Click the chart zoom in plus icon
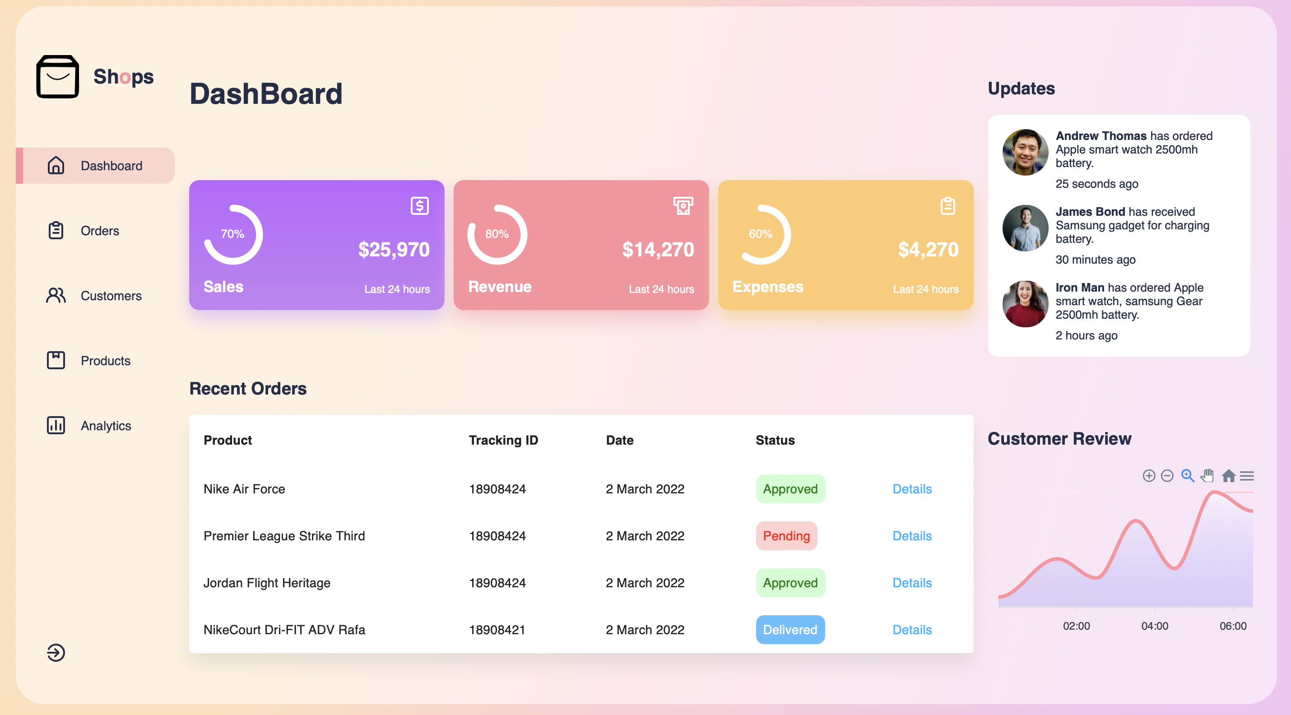Screen dimensions: 1291x715 coord(1149,475)
